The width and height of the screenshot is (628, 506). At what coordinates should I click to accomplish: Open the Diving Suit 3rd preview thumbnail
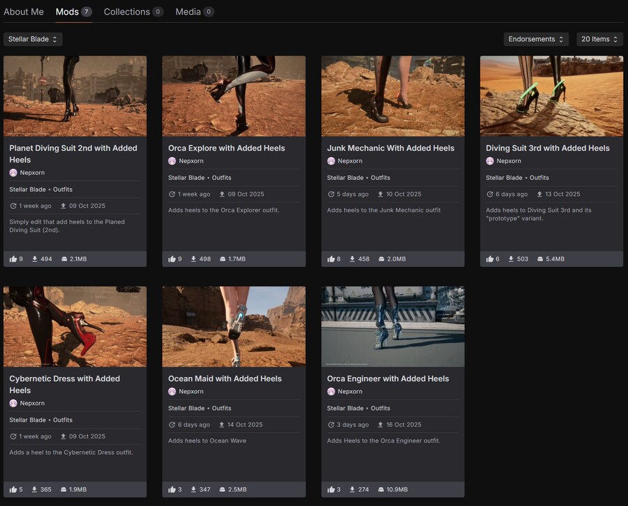[x=551, y=96]
